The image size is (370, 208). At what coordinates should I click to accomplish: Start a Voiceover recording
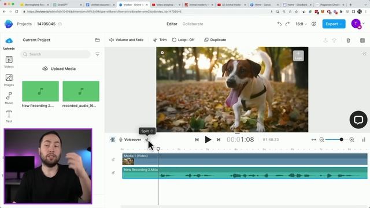130,140
